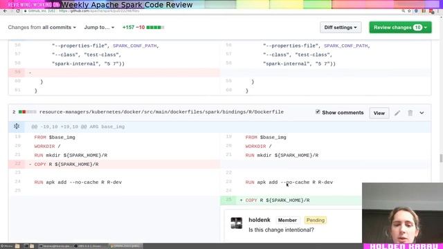The height and width of the screenshot is (249, 443).
Task: Edit the Dockerfile with the pencil icon
Action: pos(397,113)
